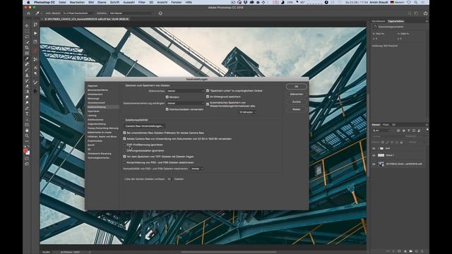Select the Eraser tool
Viewport: 452px width, 254px height.
tap(27, 86)
